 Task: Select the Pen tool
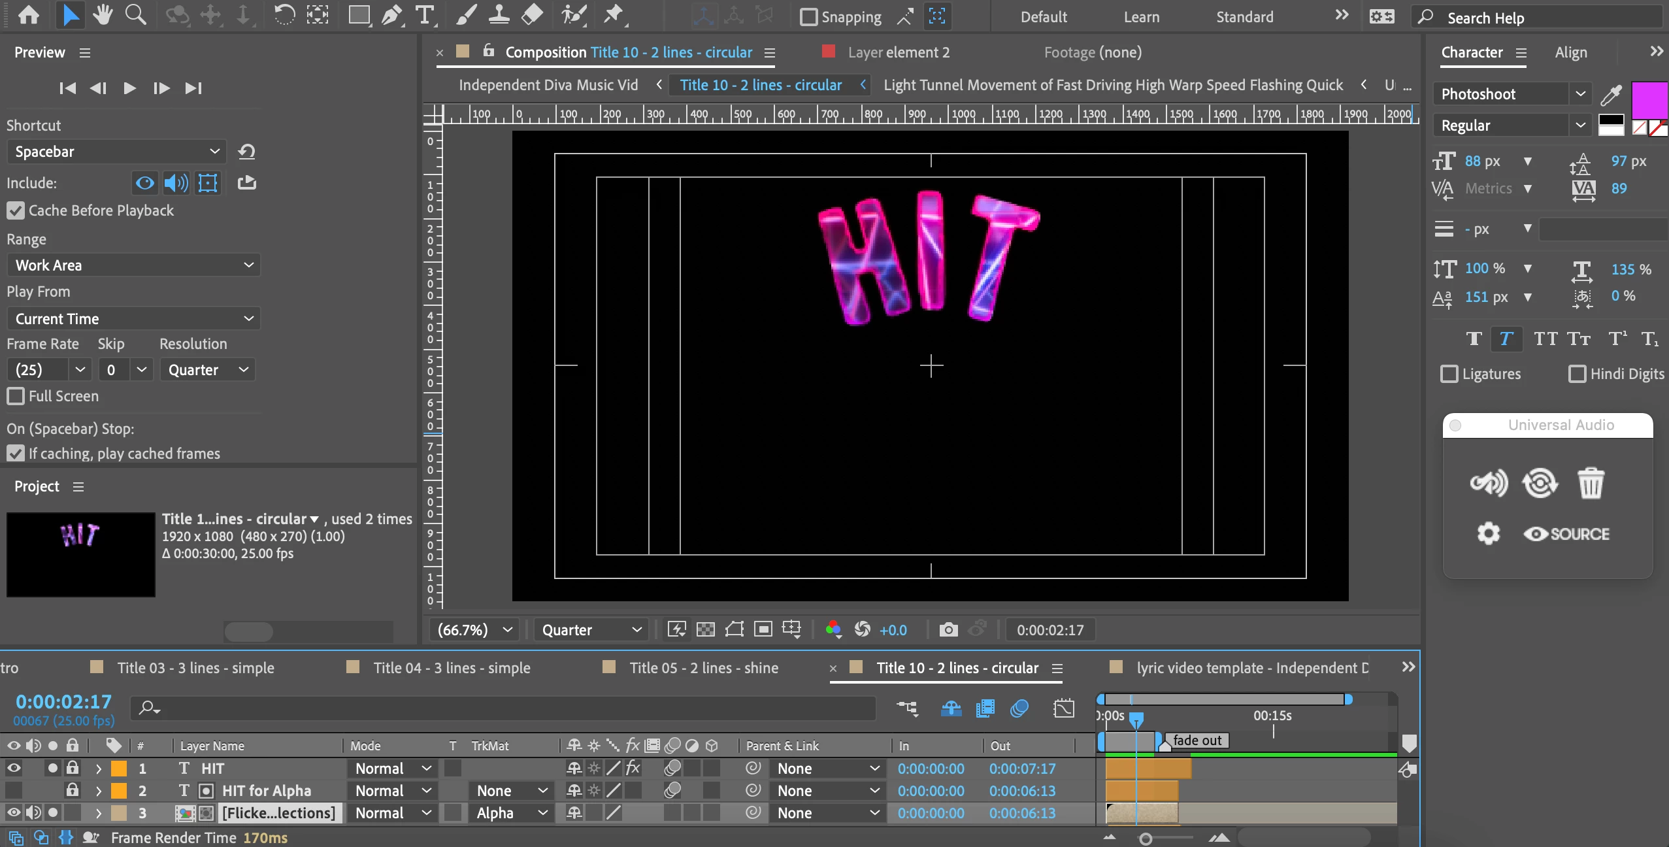pyautogui.click(x=391, y=14)
